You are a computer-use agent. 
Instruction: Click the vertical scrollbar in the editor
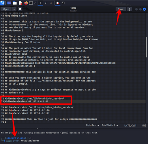146,47
